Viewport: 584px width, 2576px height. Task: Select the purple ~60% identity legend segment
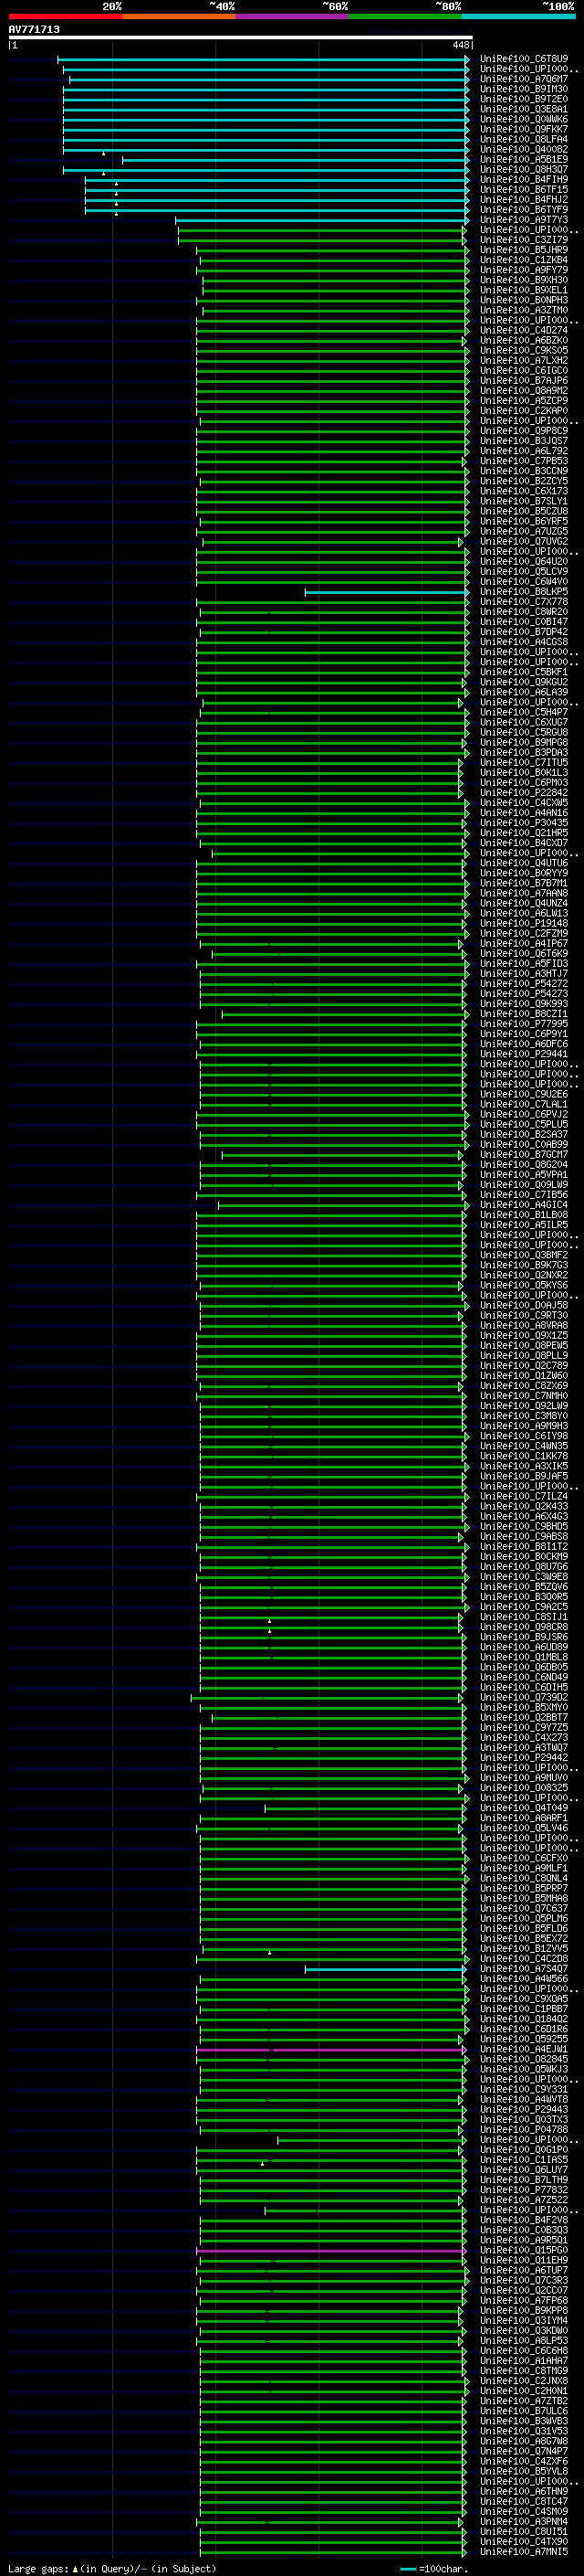pos(291,16)
